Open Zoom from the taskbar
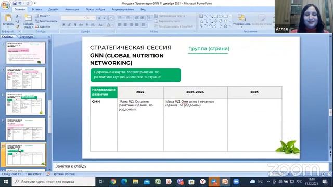333x187 pixels. pos(236,182)
